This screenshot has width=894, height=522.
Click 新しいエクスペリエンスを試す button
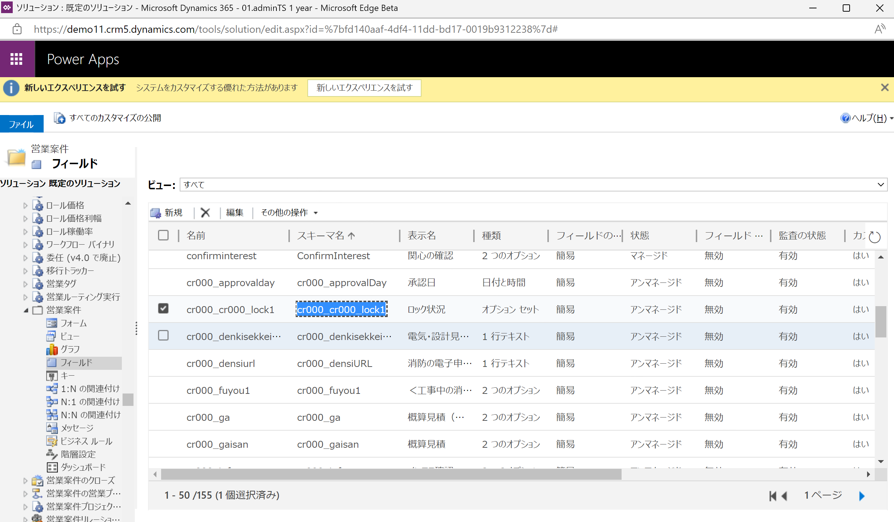(364, 88)
